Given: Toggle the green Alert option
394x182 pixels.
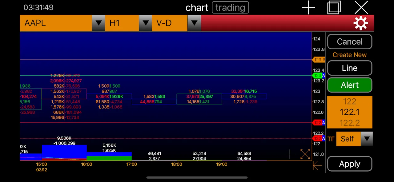Looking at the screenshot, I should [x=349, y=85].
